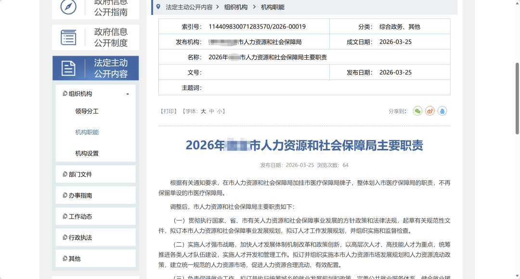Click the blue bell share icon
520x279 pixels.
(442, 111)
